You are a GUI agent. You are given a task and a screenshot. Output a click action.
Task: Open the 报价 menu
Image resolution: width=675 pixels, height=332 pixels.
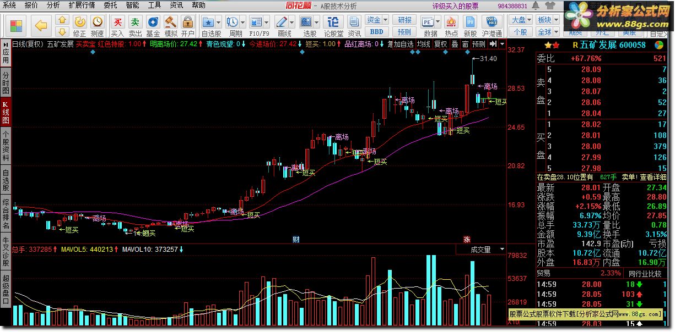31,5
